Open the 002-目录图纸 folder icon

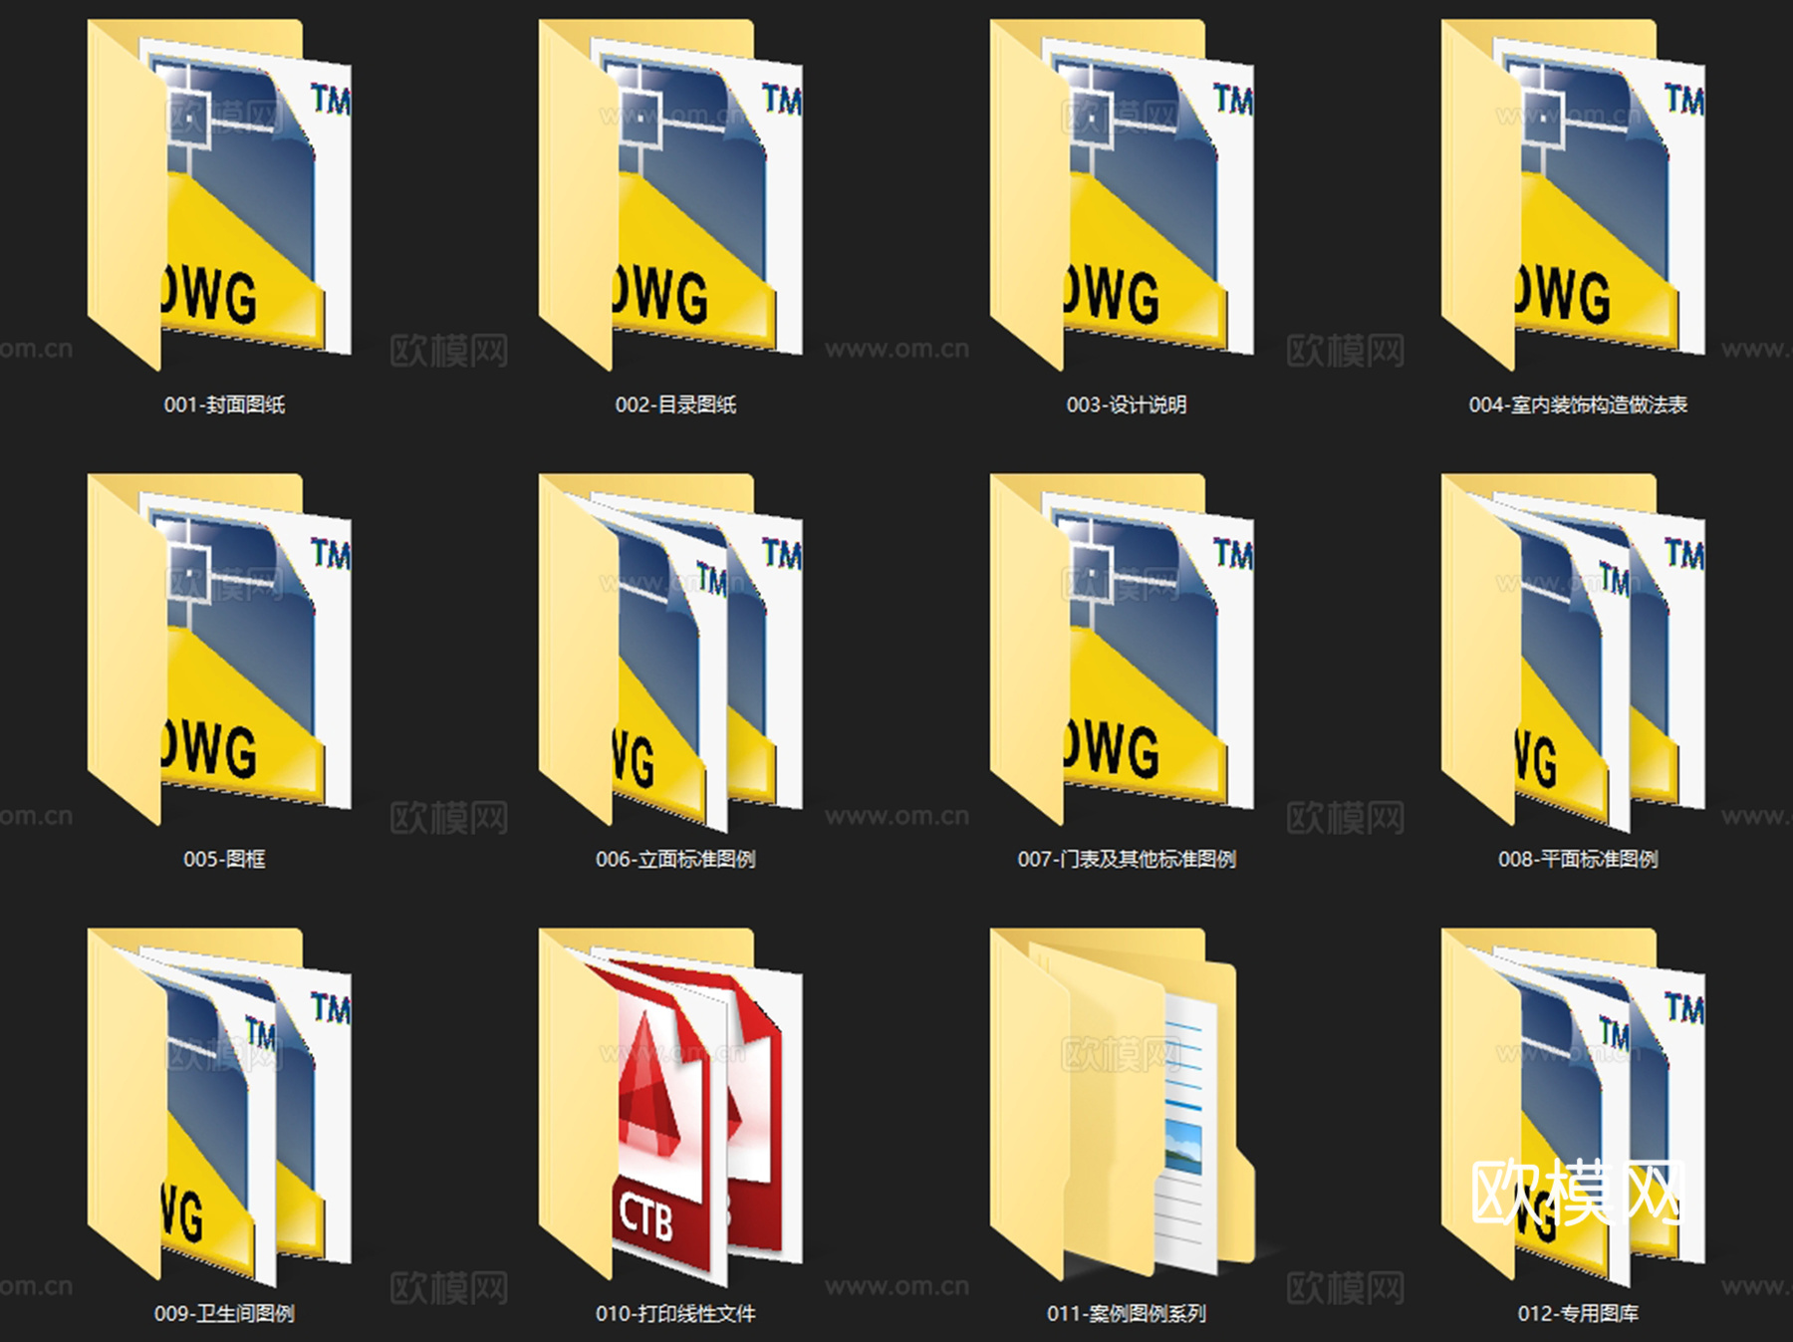671,194
